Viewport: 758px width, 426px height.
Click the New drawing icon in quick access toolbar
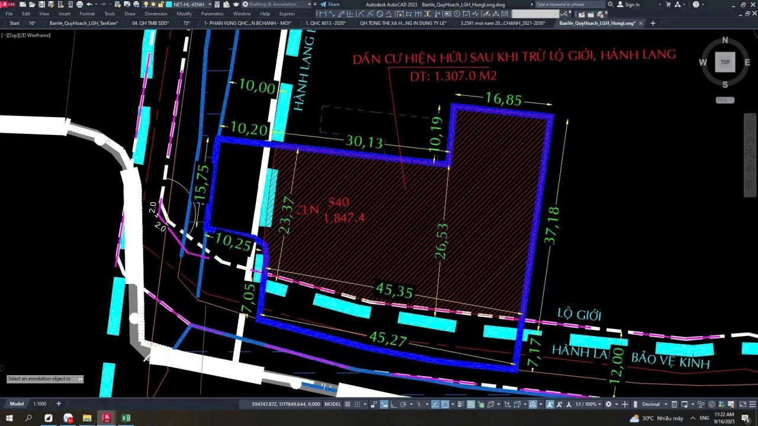(23, 4)
